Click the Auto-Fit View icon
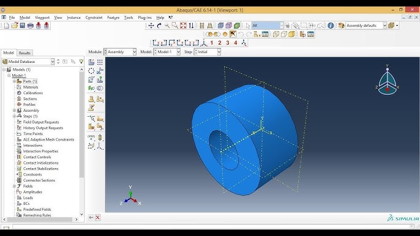This screenshot has height=236, width=420. (x=183, y=26)
